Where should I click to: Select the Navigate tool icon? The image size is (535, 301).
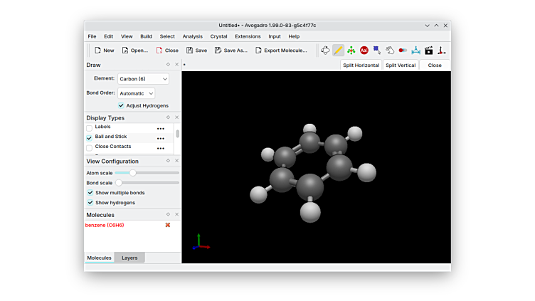tap(325, 51)
